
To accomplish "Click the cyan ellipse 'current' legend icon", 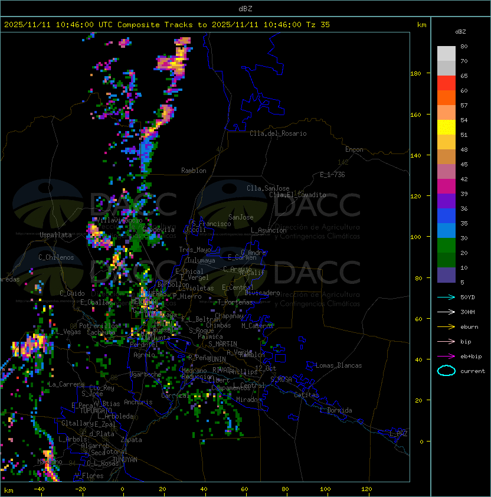I will pos(446,371).
